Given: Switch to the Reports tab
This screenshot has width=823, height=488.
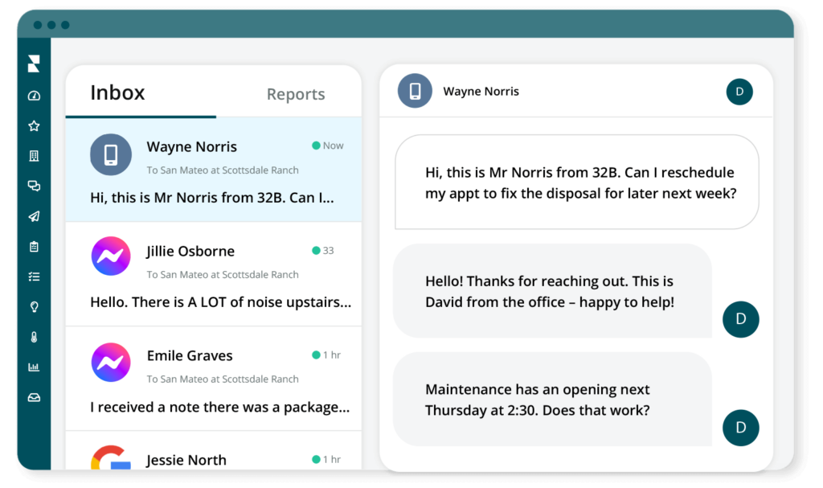Looking at the screenshot, I should [x=296, y=94].
